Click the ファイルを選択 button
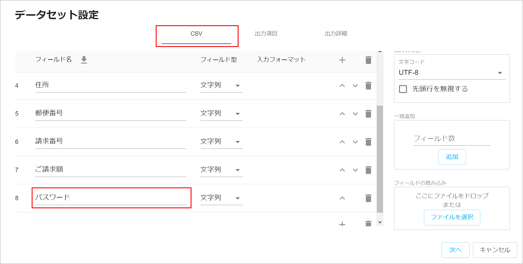 point(452,217)
